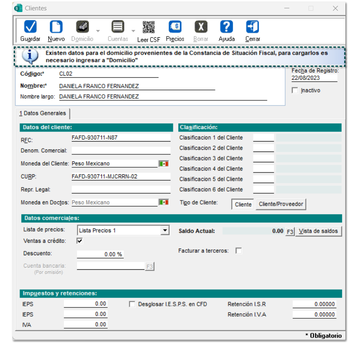
Task: Click the Nombre largo input field
Action: [163, 97]
